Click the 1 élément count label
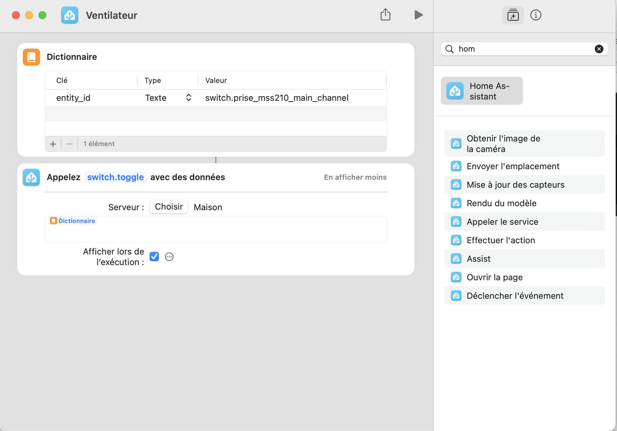The height and width of the screenshot is (431, 617). tap(99, 144)
